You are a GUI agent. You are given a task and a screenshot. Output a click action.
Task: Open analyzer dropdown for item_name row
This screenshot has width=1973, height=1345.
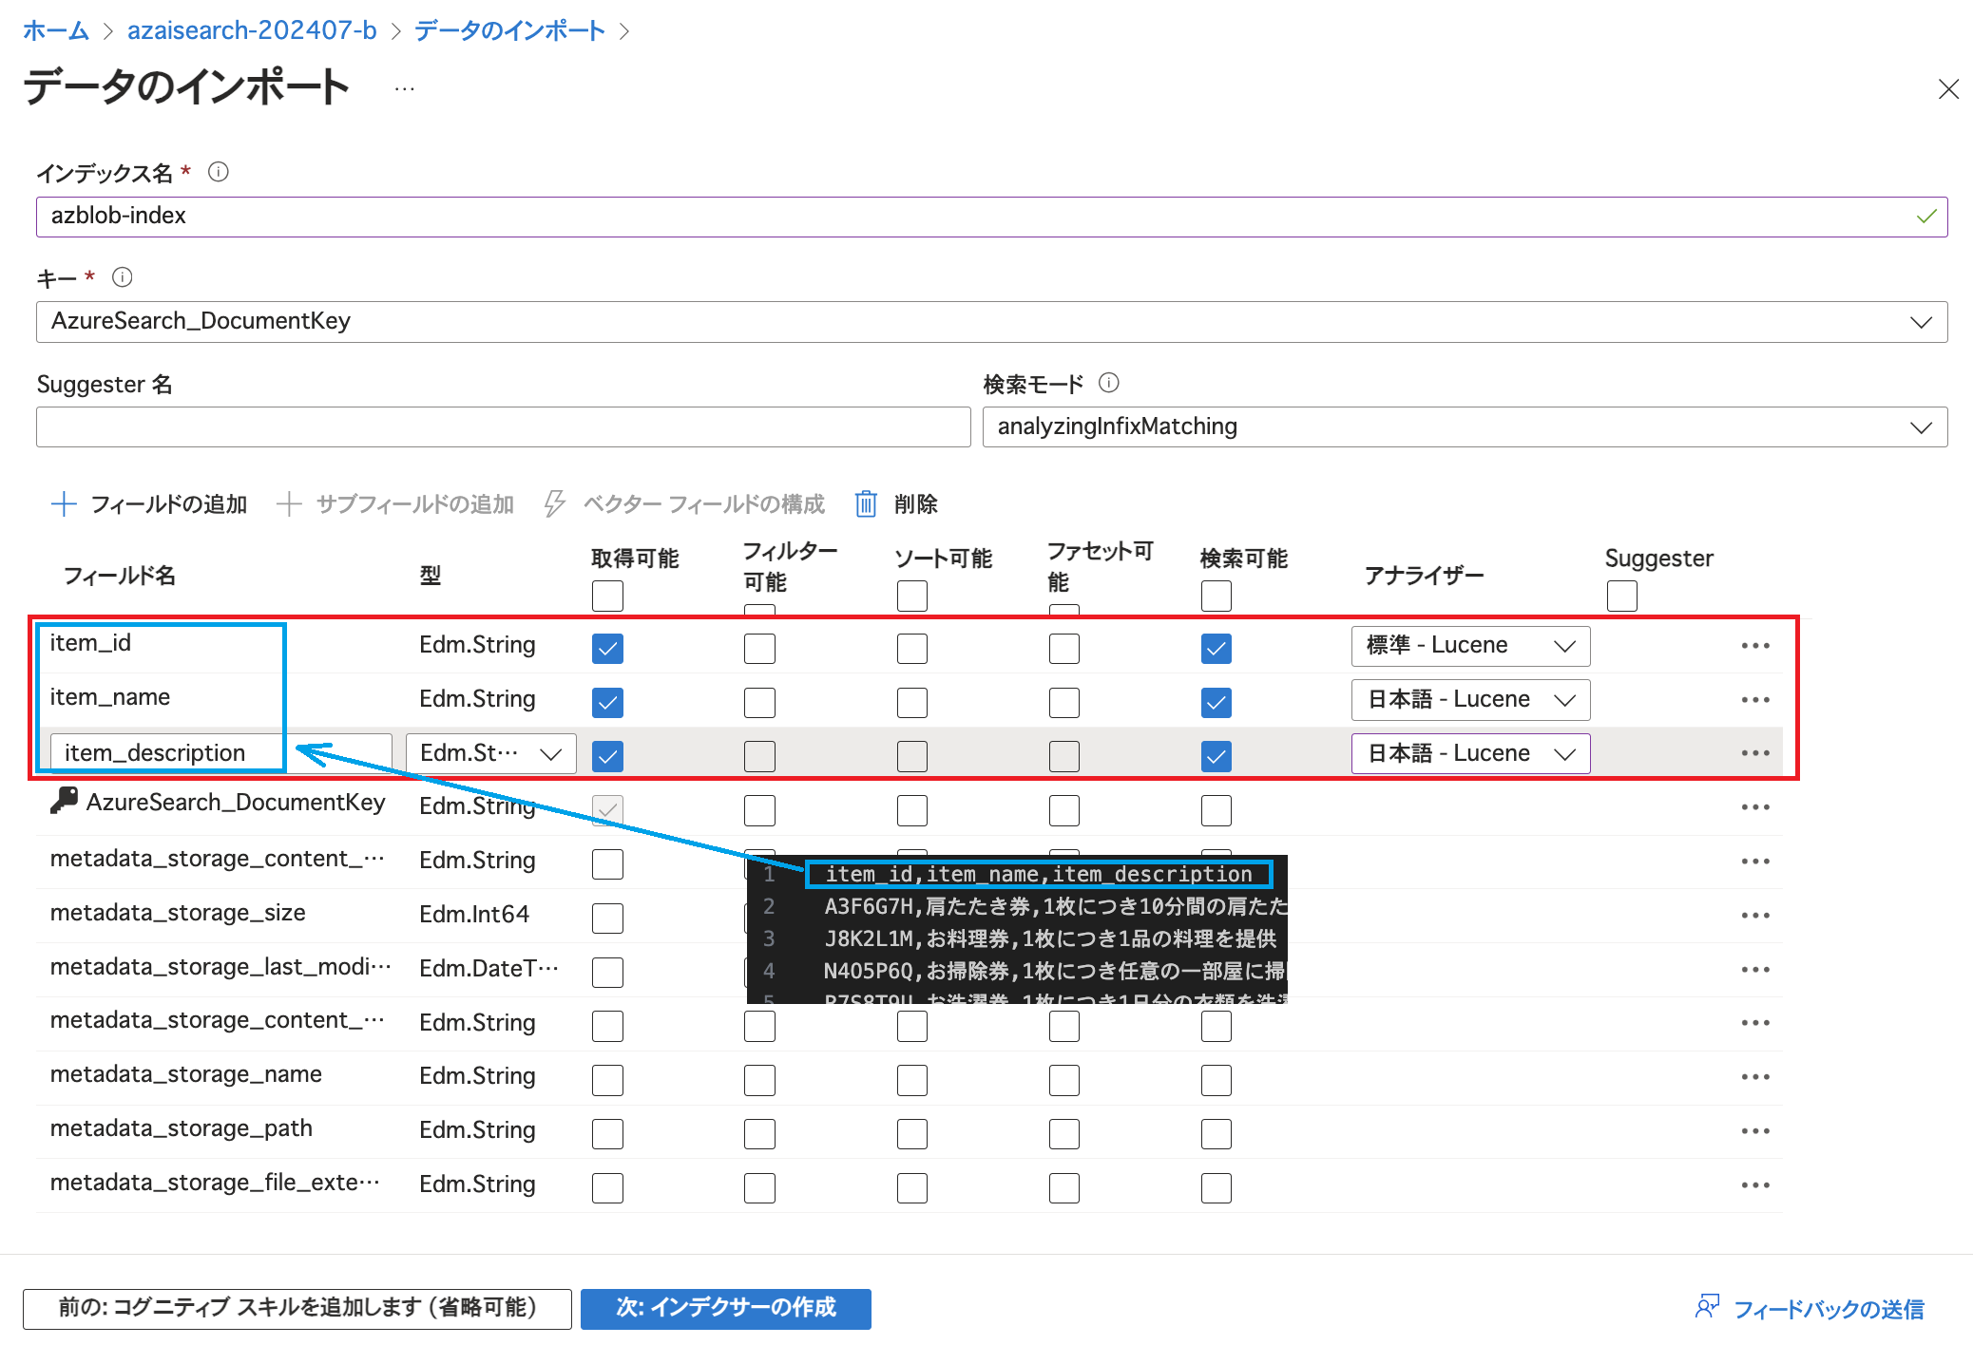[1470, 700]
